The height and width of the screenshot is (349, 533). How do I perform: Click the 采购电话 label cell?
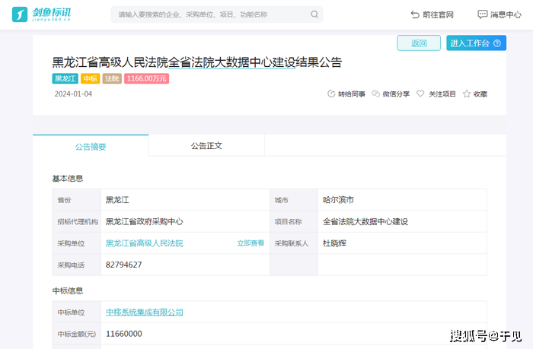pos(77,265)
